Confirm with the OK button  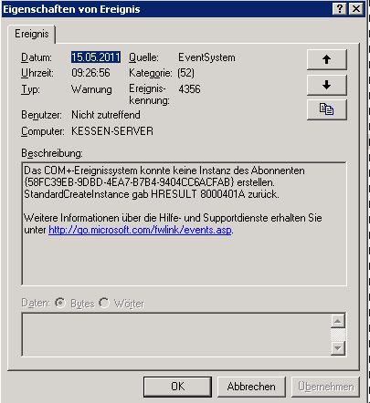coord(177,387)
